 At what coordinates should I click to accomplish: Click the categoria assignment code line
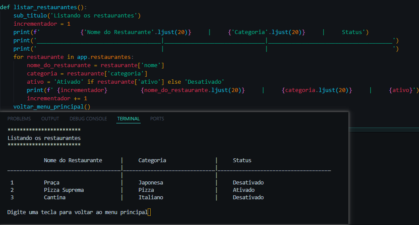point(87,74)
